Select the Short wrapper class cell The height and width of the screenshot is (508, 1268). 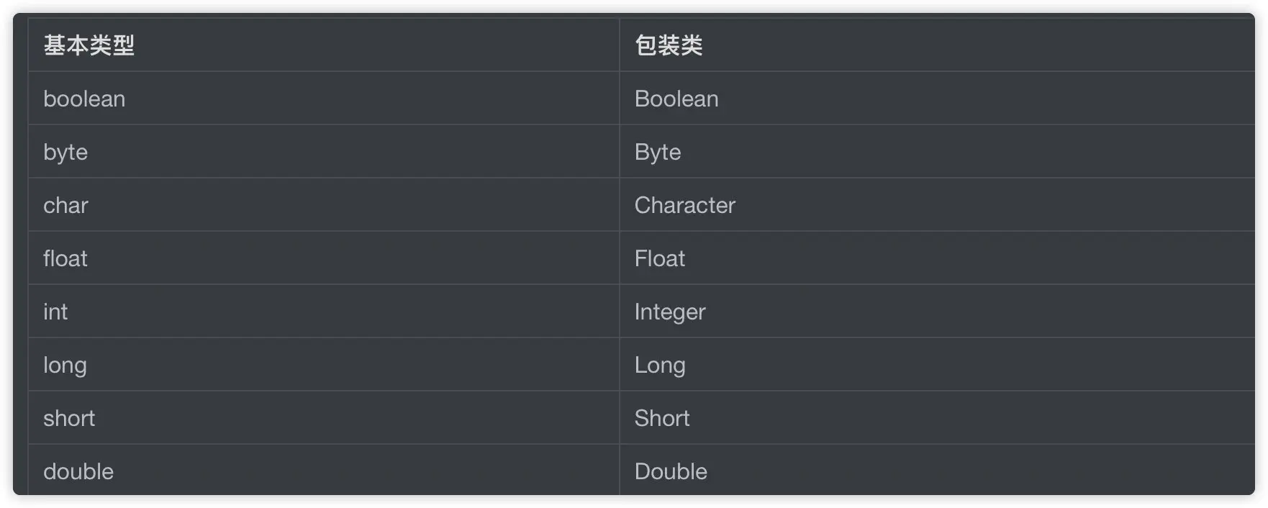662,418
